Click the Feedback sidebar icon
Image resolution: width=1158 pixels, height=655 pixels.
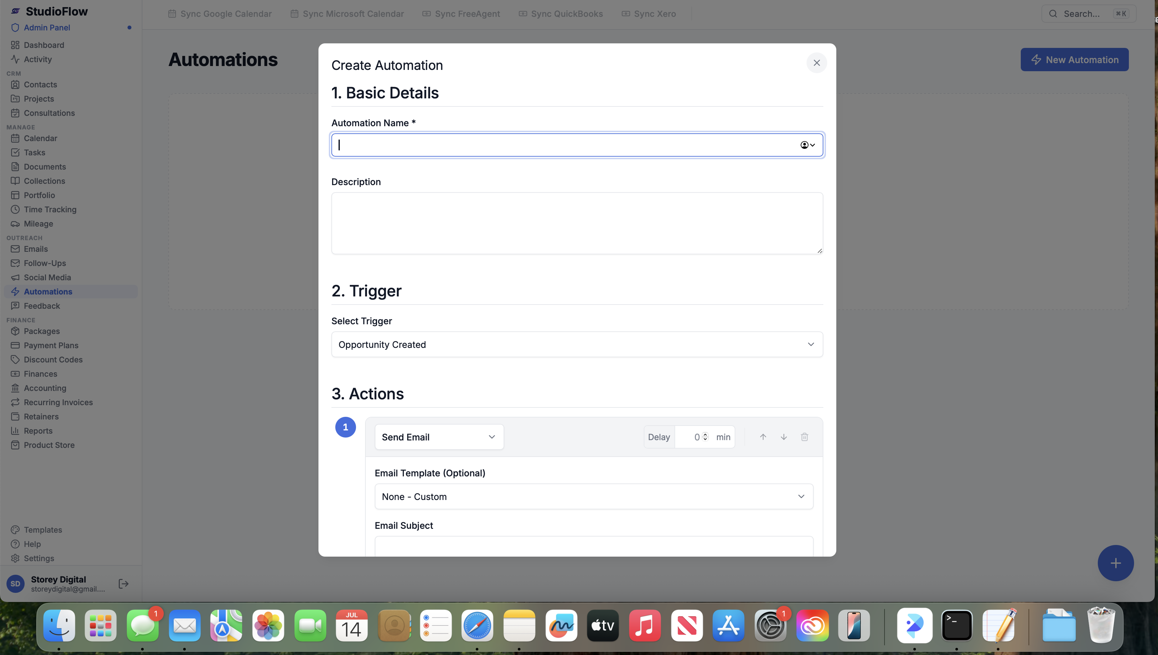[x=15, y=306]
